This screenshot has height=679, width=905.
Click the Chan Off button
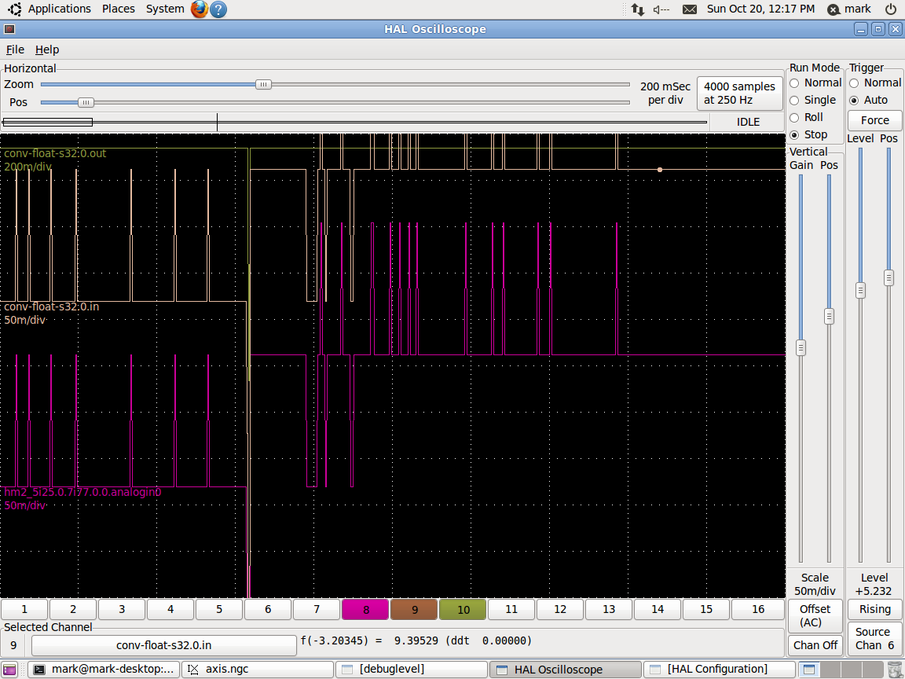click(x=815, y=645)
